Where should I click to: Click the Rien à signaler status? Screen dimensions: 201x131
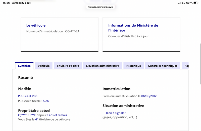pos(116,113)
